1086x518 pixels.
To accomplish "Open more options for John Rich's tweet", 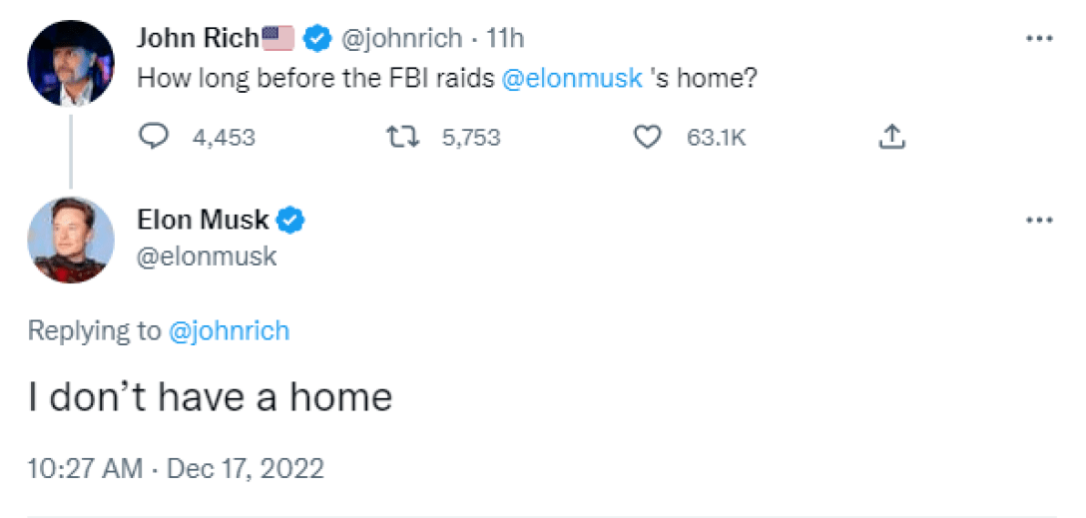I will click(x=1039, y=39).
